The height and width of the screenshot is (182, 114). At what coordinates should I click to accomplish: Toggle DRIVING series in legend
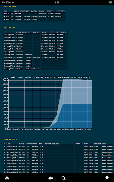[x=65, y=77]
